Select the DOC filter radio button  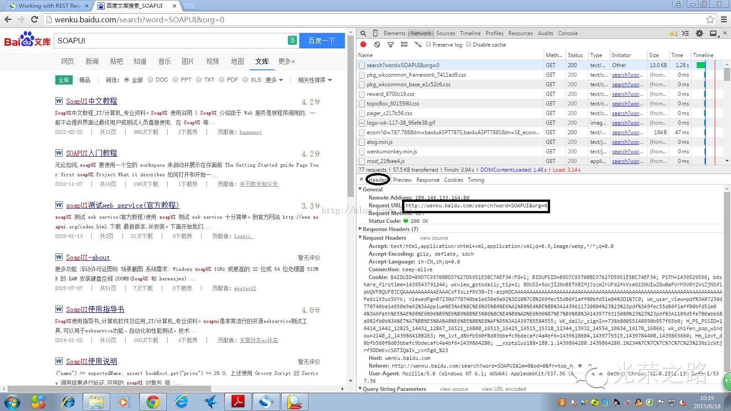click(x=150, y=79)
